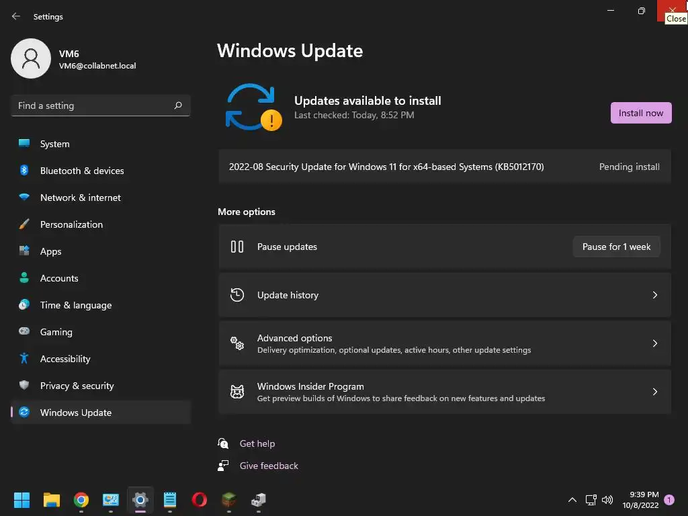Open System settings in the sidebar

[x=101, y=144]
